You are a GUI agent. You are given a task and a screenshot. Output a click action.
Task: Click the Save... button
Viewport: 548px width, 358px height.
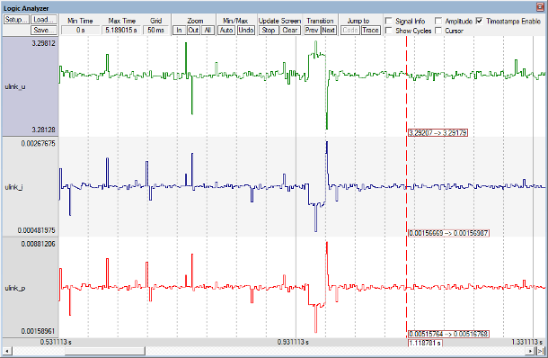(44, 30)
